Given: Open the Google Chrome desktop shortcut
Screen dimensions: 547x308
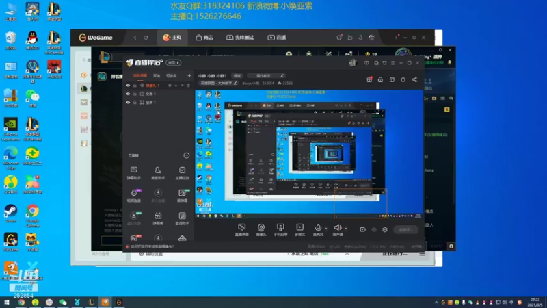Looking at the screenshot, I should tap(32, 216).
